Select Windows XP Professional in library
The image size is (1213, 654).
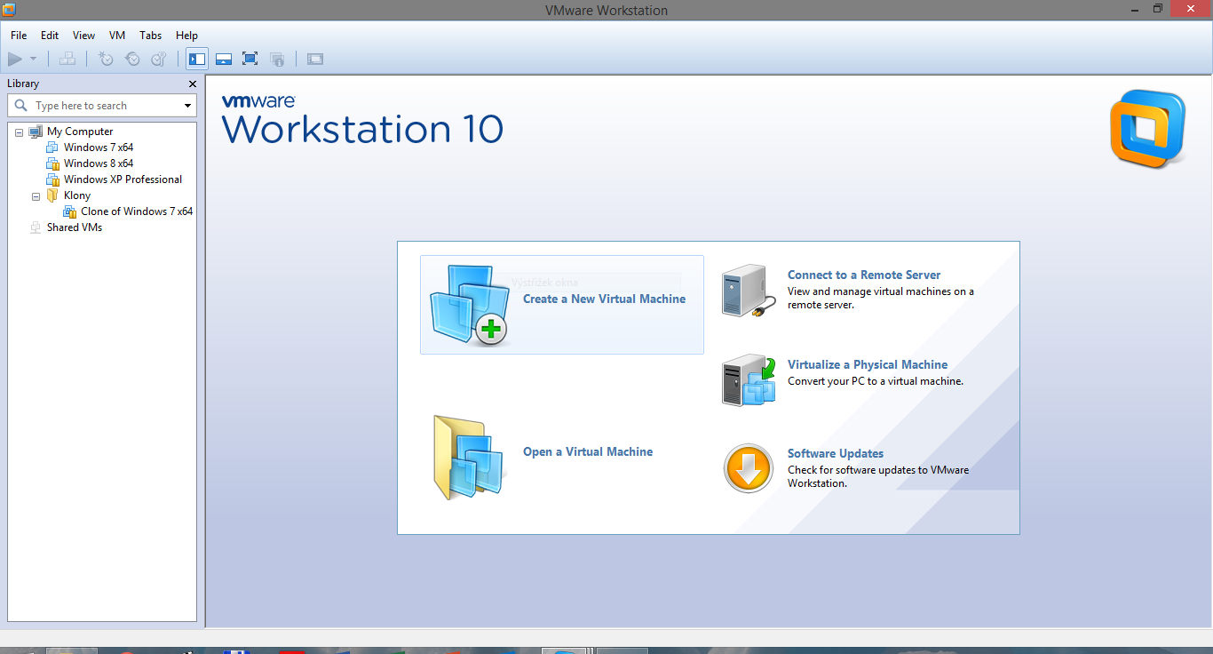tap(123, 179)
